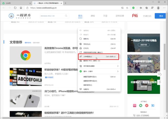The width and height of the screenshot is (168, 119).
Task: Open article 给视频加字幕？这8个工具
Action: (69, 113)
